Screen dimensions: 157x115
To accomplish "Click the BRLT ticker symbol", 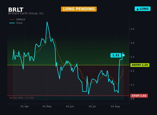I will [x=16, y=10].
